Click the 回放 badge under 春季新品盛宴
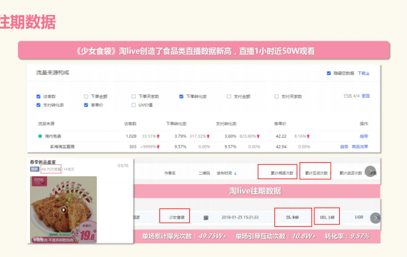The width and height of the screenshot is (407, 257). click(34, 169)
